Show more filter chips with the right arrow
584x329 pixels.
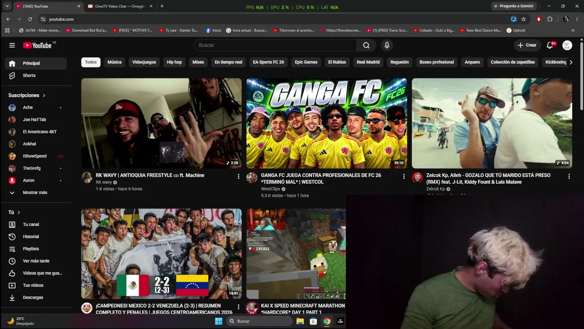coord(570,62)
